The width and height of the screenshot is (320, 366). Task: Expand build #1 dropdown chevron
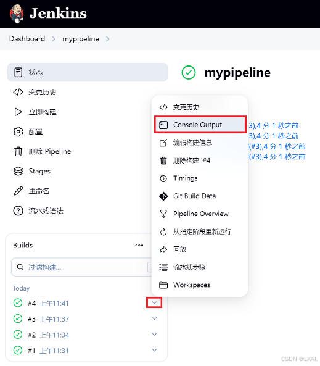tap(154, 350)
